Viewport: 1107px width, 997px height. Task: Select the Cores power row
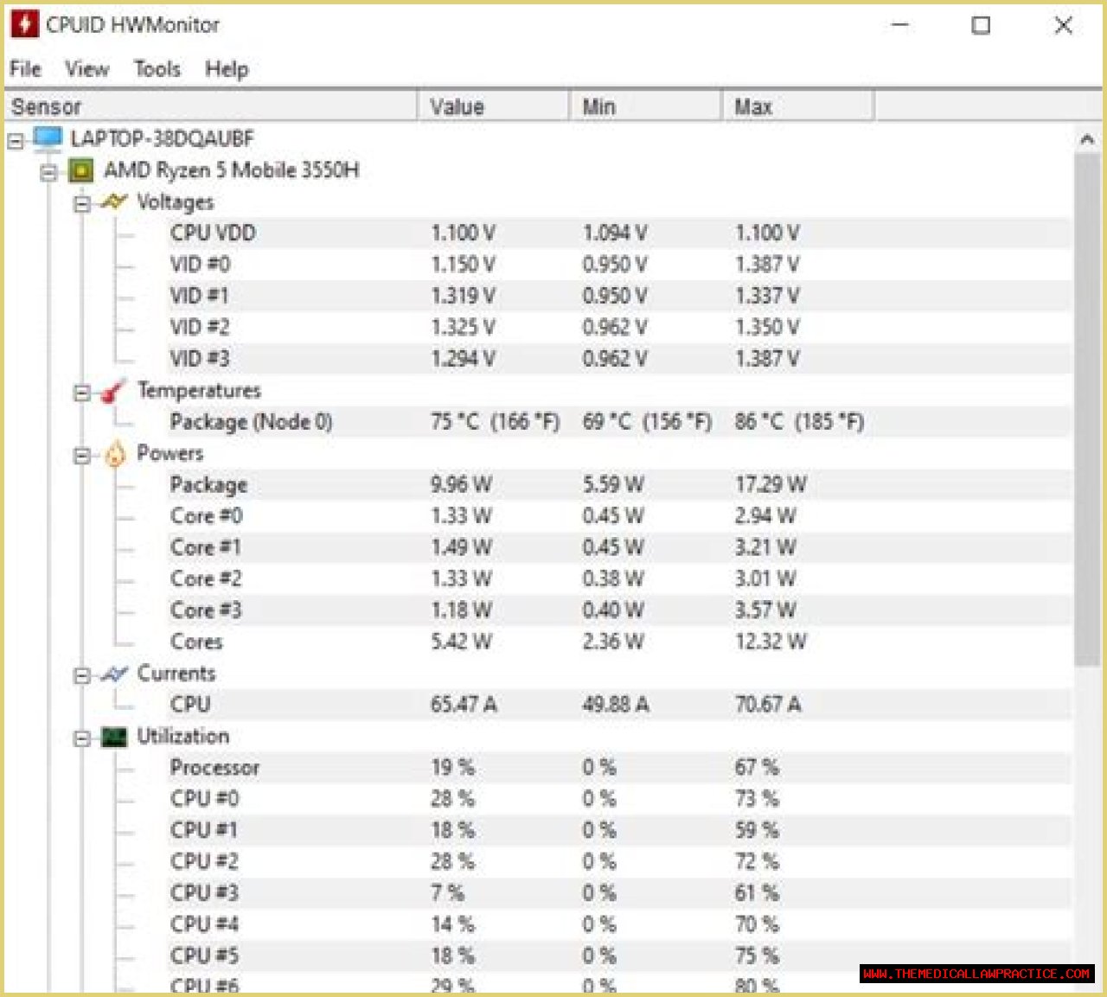point(619,642)
